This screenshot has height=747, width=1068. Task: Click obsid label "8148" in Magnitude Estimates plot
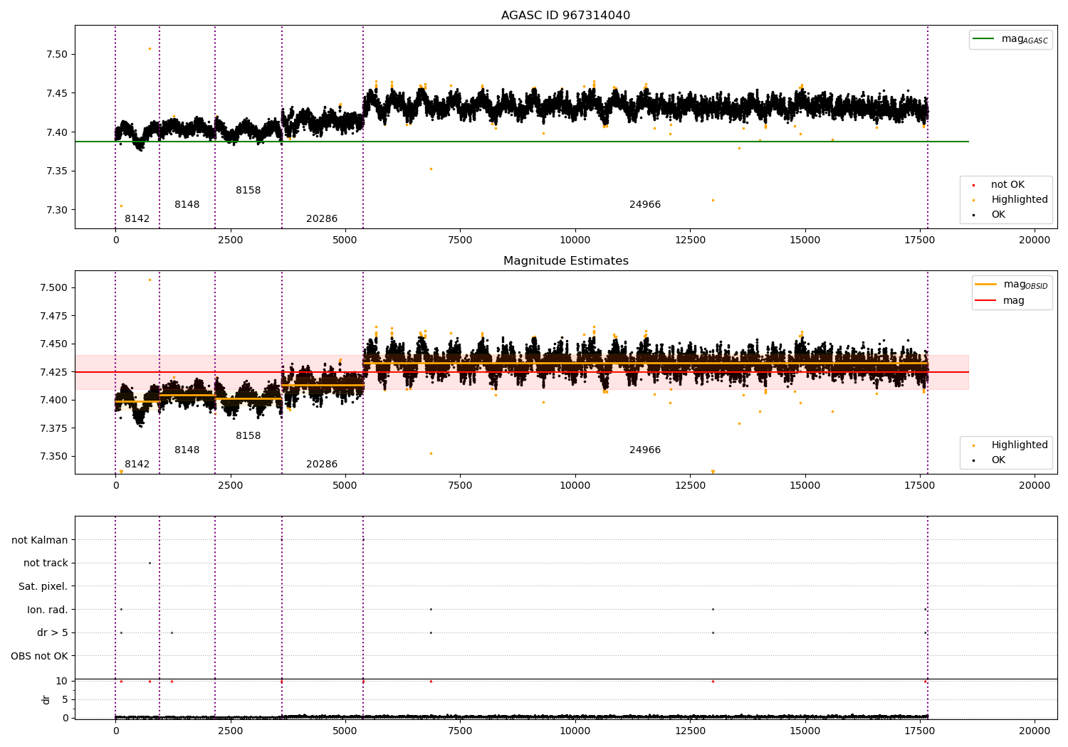187,450
